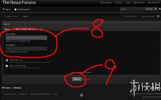Open the gear advanced search icon
This screenshot has width=161, height=100.
160,9
